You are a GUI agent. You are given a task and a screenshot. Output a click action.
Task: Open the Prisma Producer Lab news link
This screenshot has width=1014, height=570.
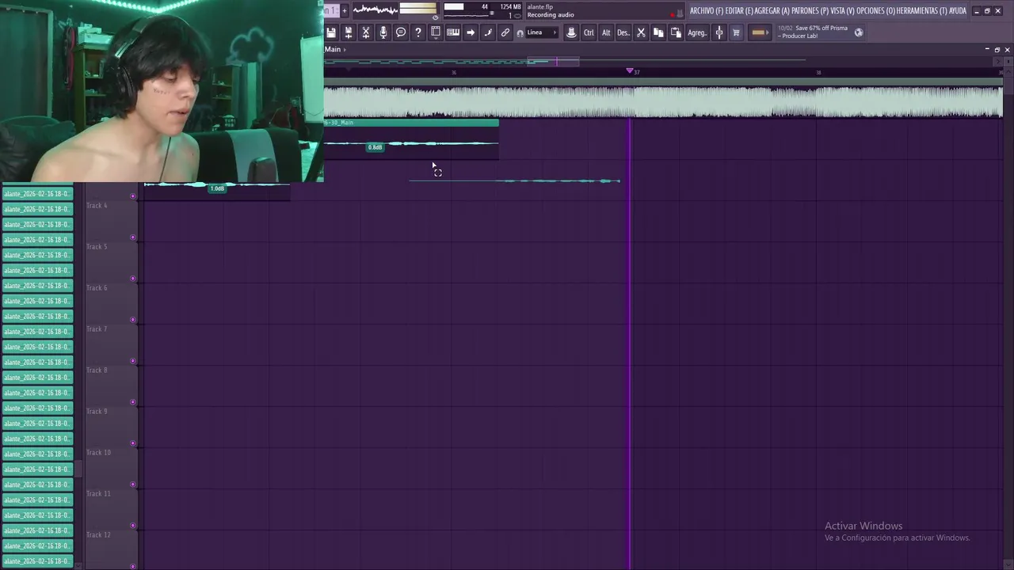(x=813, y=32)
